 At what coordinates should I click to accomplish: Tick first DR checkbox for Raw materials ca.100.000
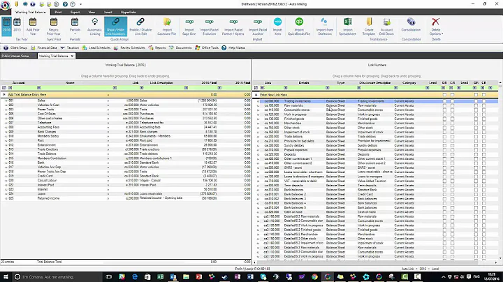(x=444, y=105)
